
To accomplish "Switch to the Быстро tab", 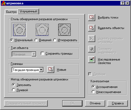I will click(11, 12).
